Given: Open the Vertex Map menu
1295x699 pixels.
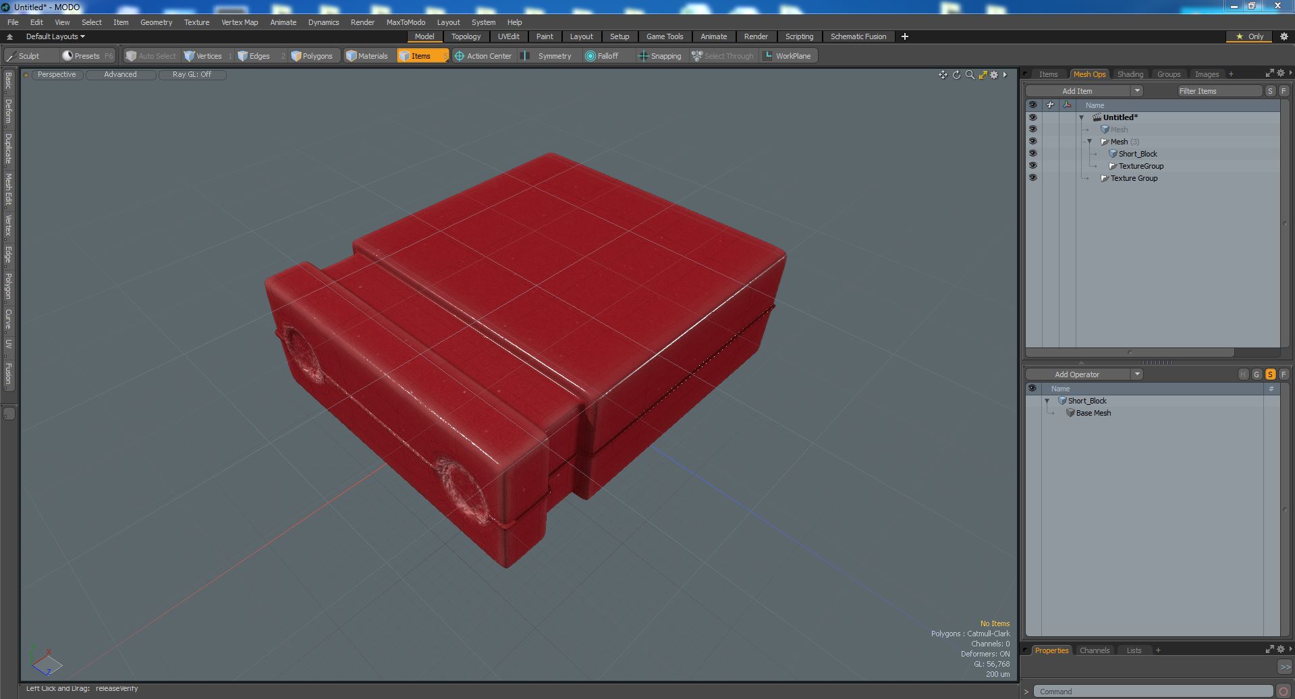Looking at the screenshot, I should pyautogui.click(x=240, y=22).
